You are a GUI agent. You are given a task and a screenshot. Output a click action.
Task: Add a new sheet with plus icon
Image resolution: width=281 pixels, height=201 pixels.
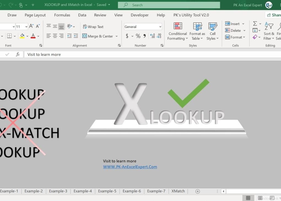click(x=198, y=191)
